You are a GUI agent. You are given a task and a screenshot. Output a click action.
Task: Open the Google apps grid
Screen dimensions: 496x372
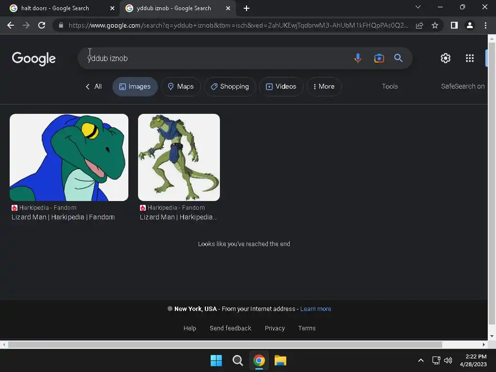470,58
